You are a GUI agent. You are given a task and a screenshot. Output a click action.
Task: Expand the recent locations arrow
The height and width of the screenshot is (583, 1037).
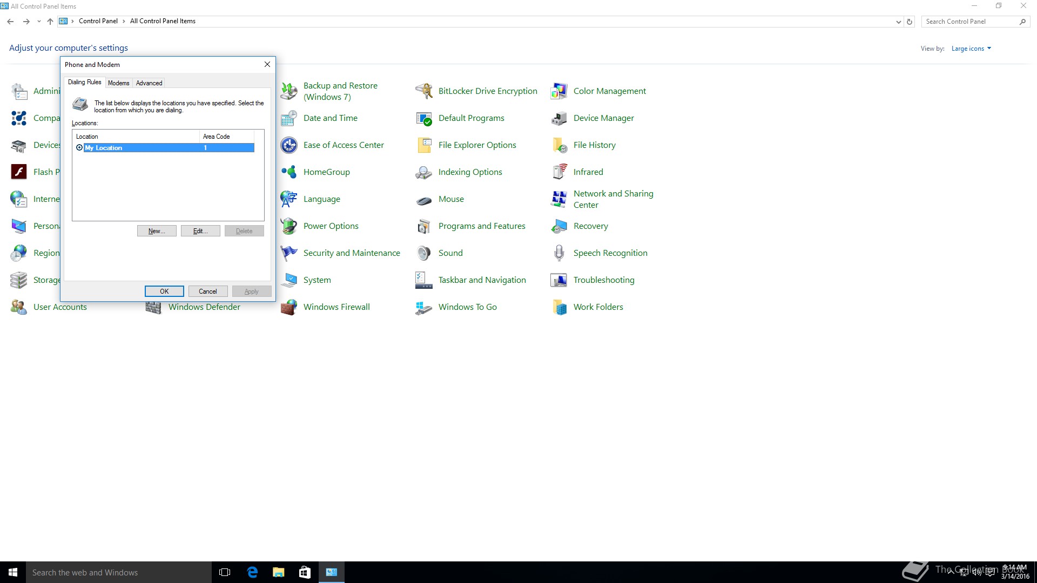click(39, 22)
